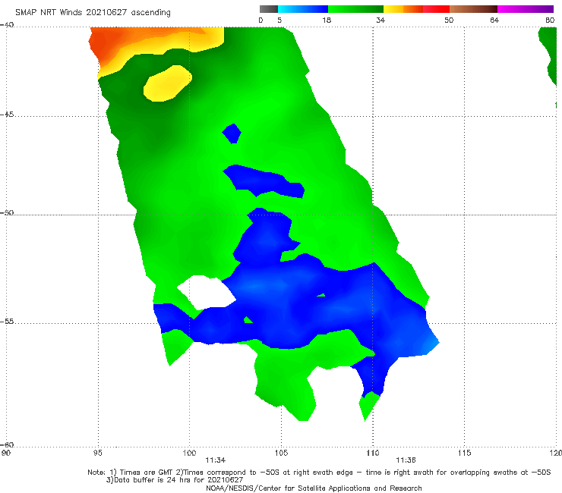Click the red segment of the color bar
The image size is (562, 493).
point(436,9)
